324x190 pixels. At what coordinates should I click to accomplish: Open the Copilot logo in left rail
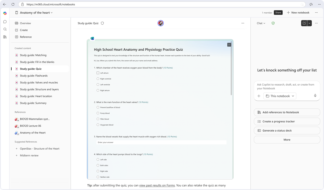5,13
